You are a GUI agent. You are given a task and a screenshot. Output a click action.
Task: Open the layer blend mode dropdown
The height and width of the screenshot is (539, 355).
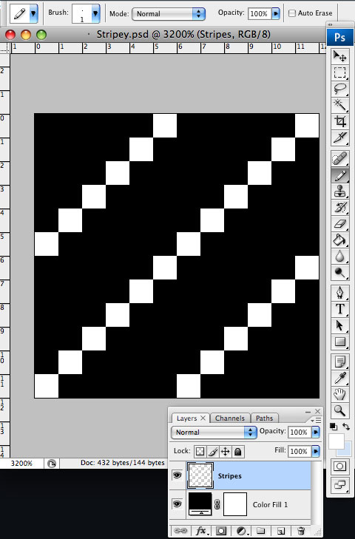point(214,432)
